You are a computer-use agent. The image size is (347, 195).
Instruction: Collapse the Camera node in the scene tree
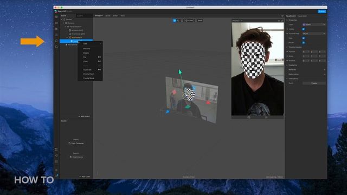(63, 23)
